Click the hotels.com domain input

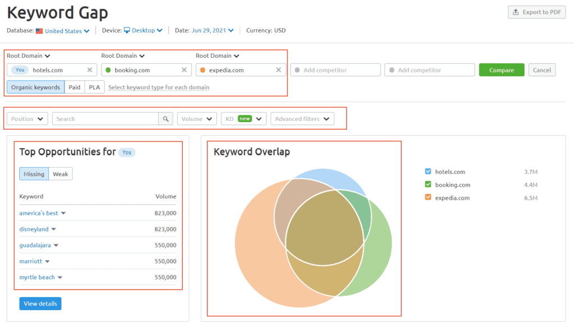point(52,70)
